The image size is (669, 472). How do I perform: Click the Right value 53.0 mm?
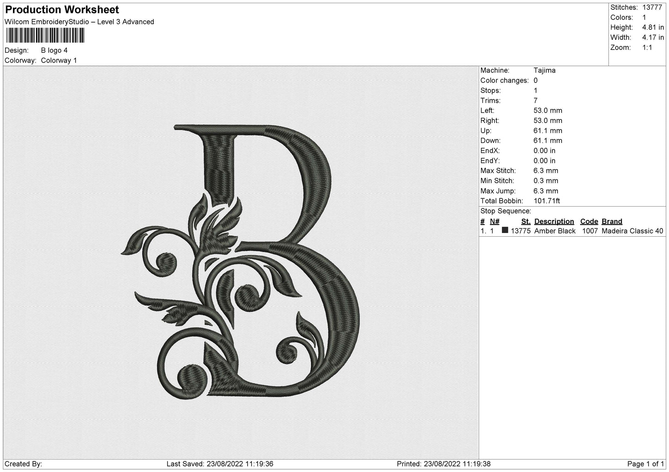pyautogui.click(x=548, y=121)
